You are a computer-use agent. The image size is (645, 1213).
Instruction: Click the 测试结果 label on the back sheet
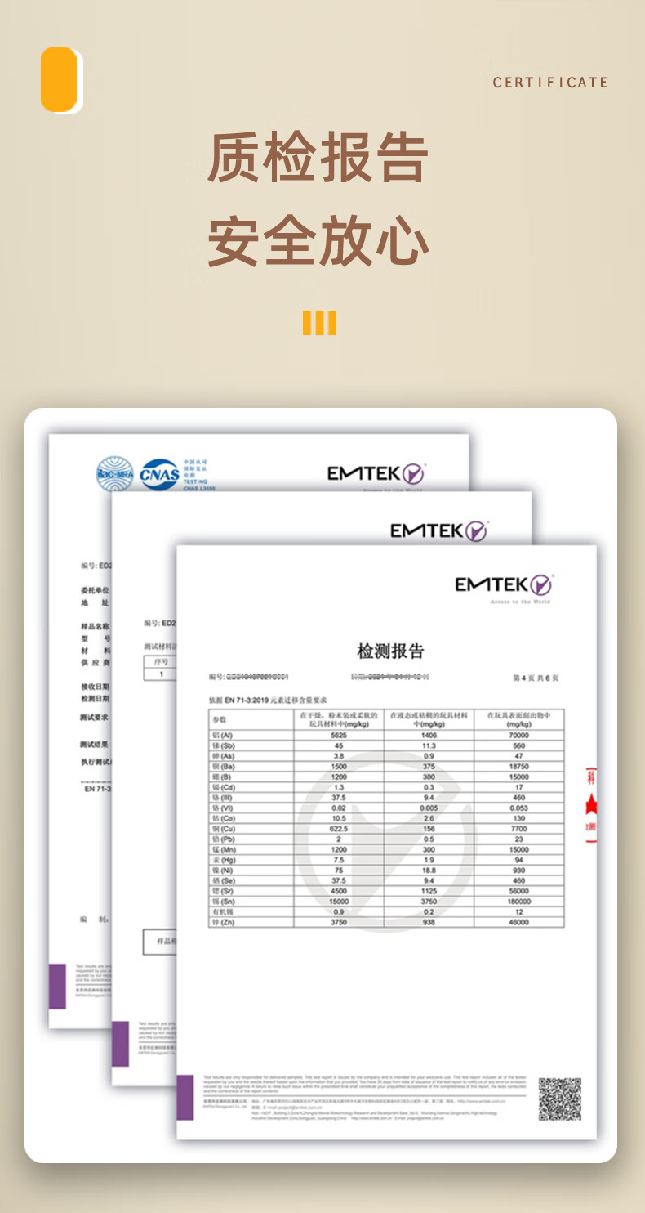pyautogui.click(x=95, y=745)
